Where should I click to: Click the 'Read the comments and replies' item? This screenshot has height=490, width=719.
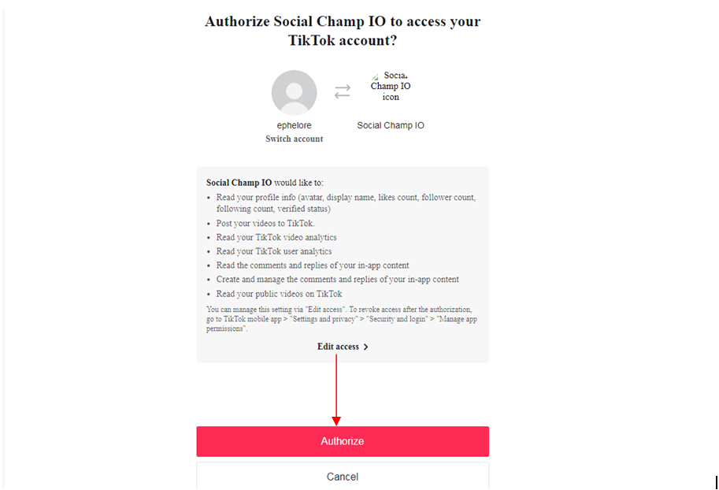coord(313,265)
